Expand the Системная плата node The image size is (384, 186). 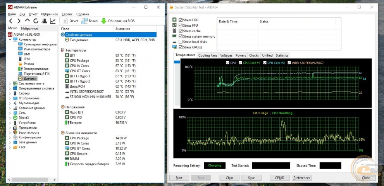click(x=10, y=84)
